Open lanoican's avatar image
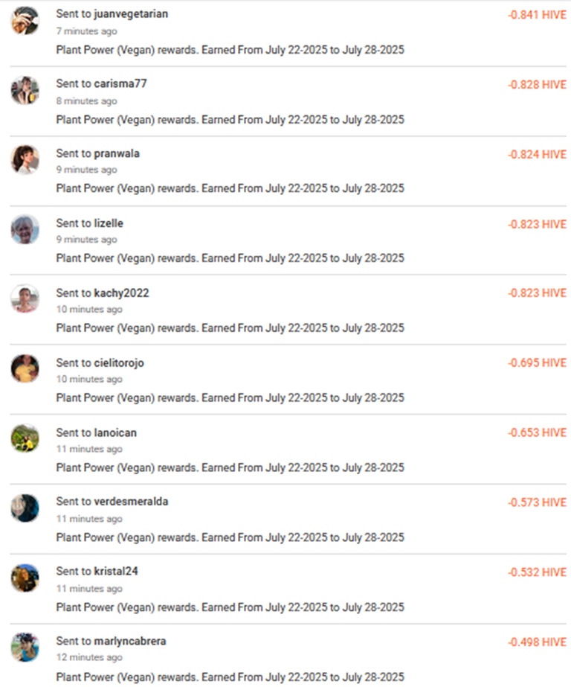 (x=25, y=438)
